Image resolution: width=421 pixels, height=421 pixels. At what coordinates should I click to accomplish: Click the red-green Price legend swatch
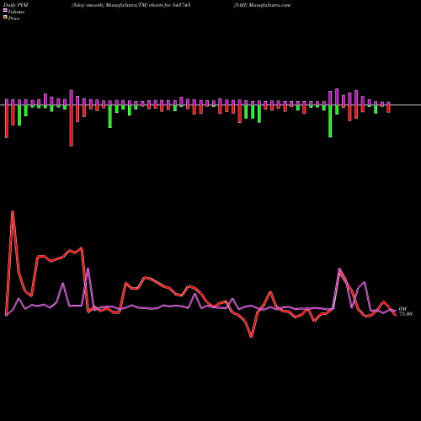[5, 17]
